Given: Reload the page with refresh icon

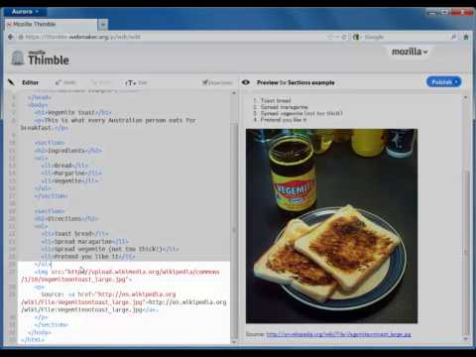Looking at the screenshot, I should [344, 37].
